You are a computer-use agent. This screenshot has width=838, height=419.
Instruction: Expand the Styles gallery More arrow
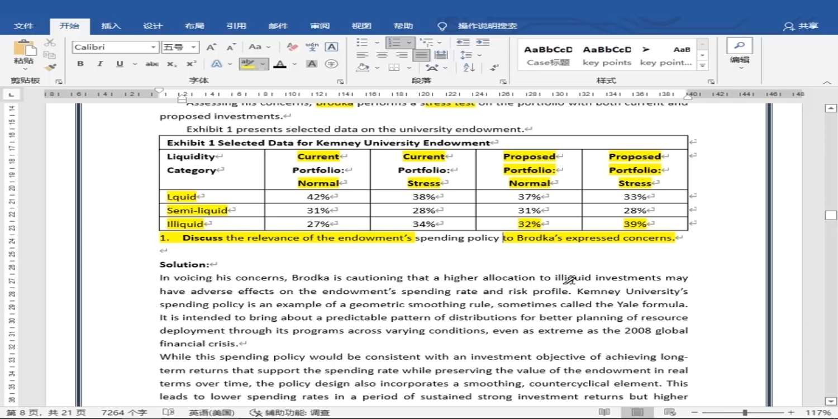(703, 66)
